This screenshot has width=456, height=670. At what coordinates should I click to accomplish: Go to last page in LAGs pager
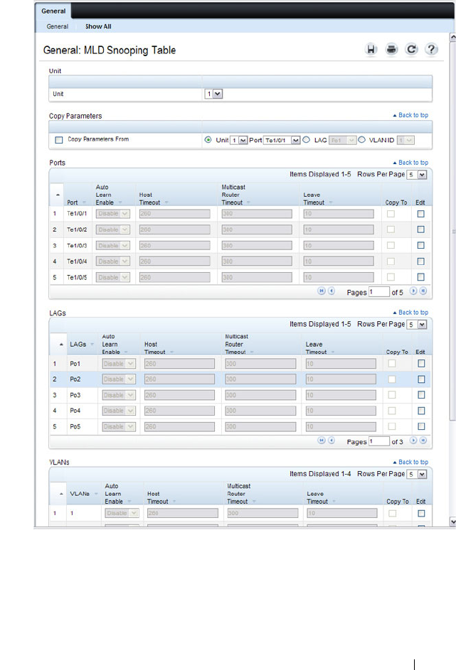pyautogui.click(x=423, y=441)
